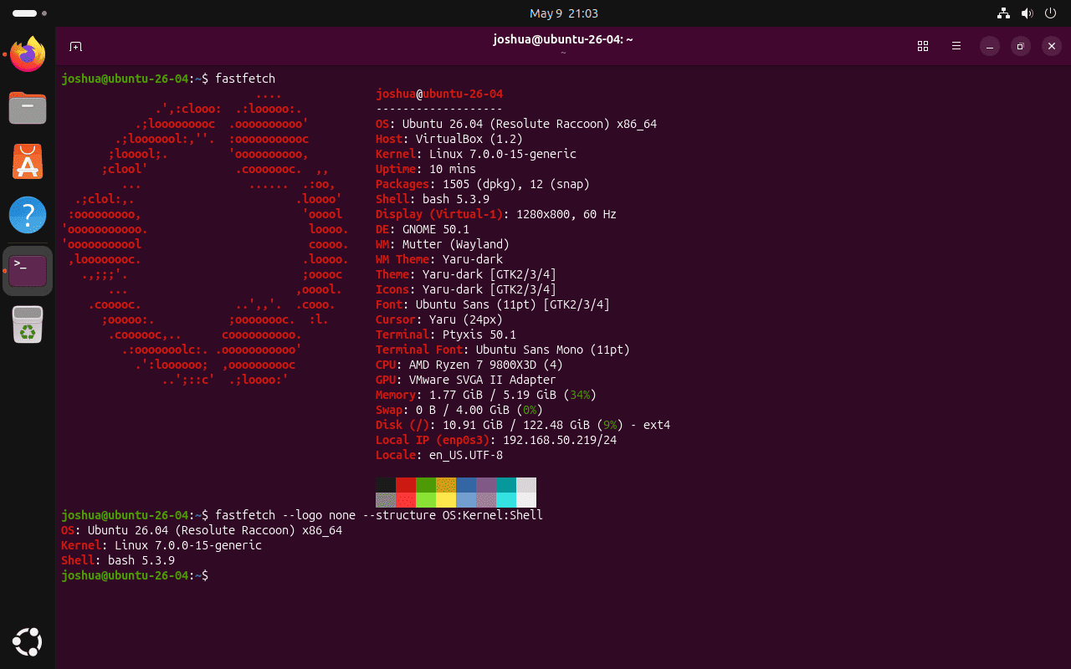
Task: Click the black color block
Action: tap(386, 485)
